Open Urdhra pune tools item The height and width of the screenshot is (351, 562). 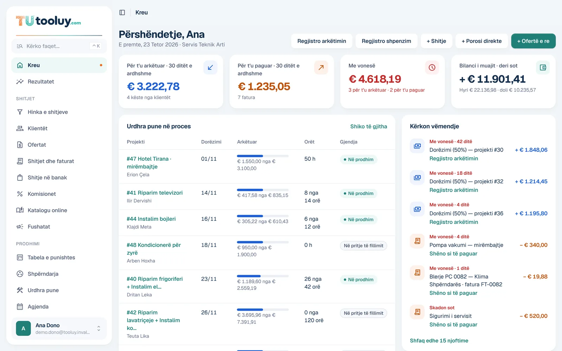[x=59, y=290]
